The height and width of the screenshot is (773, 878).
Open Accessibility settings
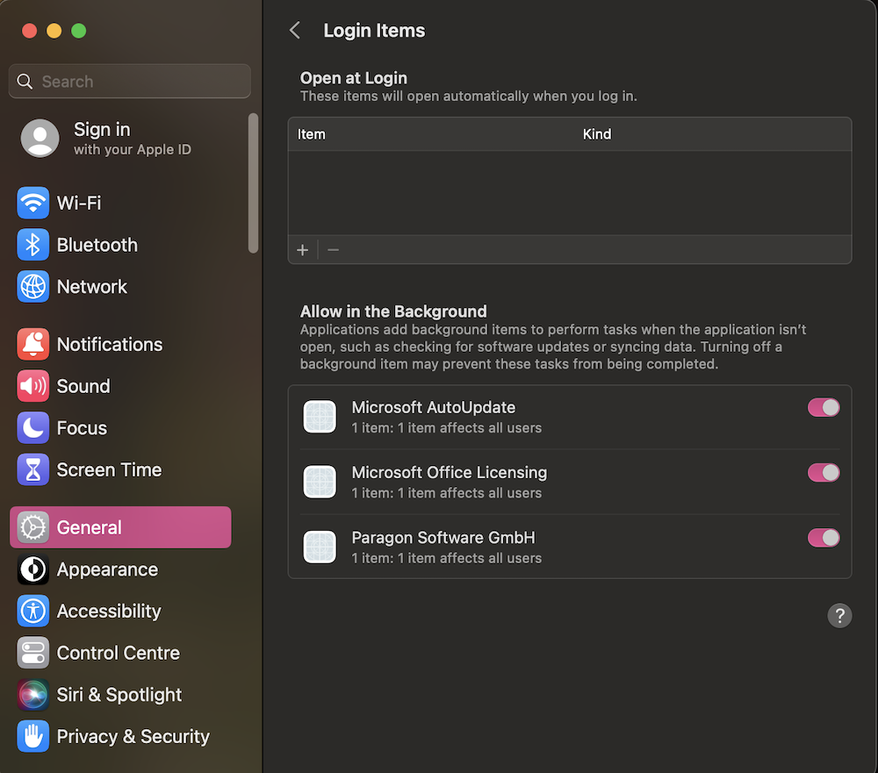coord(120,611)
